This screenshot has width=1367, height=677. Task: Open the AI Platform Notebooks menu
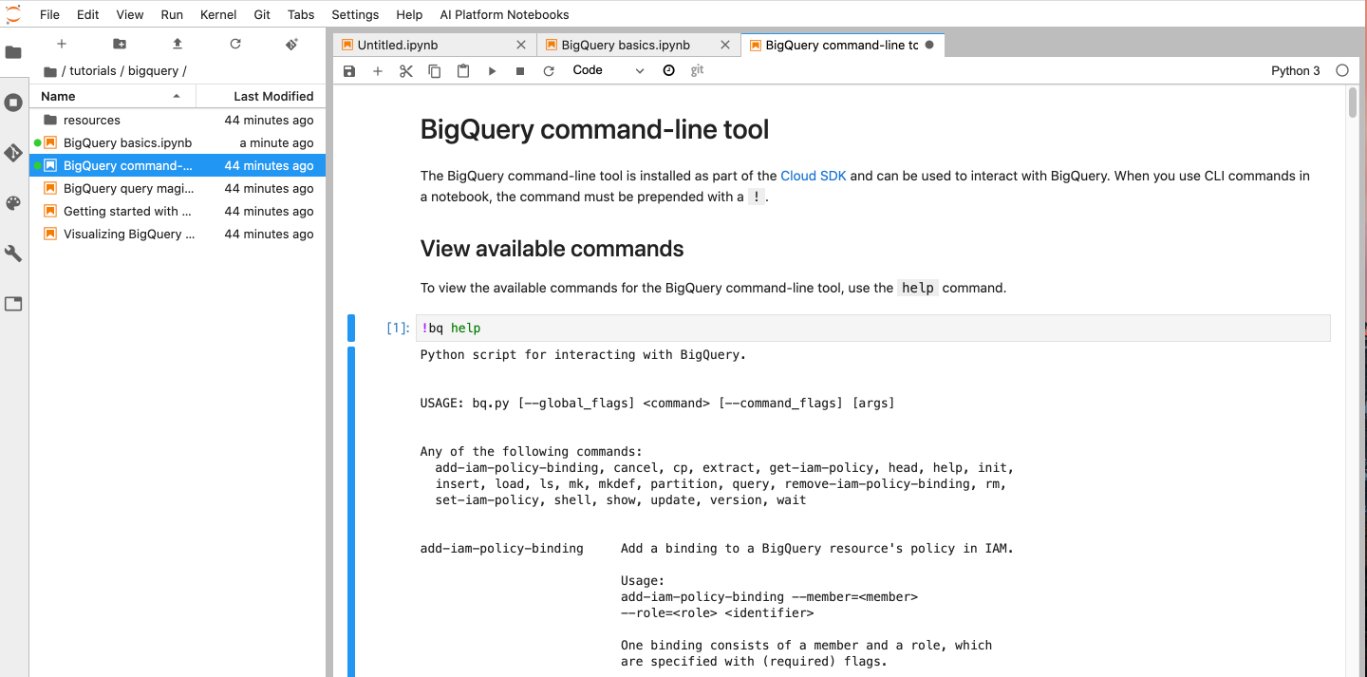[504, 14]
